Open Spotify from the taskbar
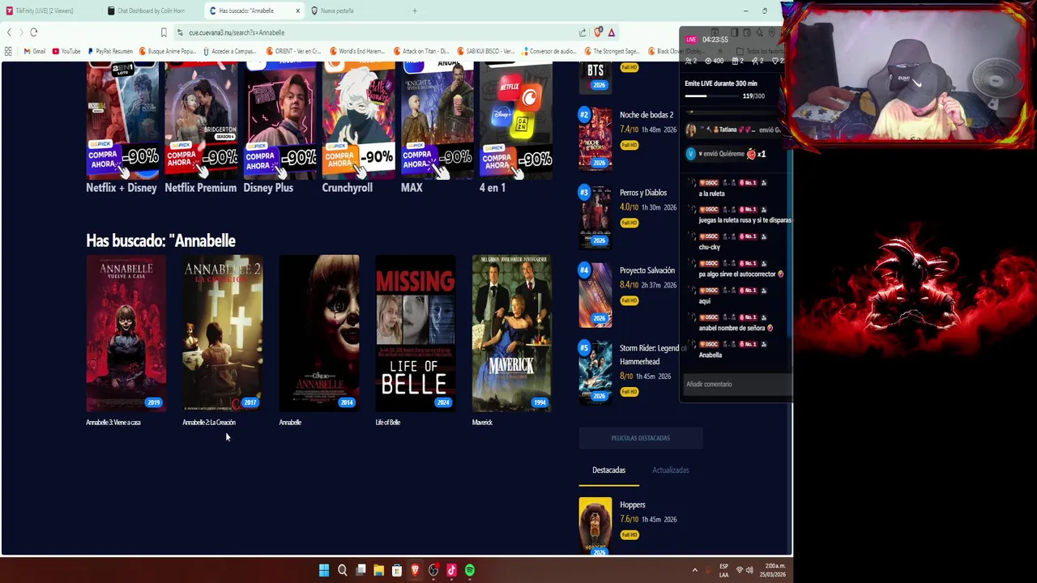1037x583 pixels. tap(470, 571)
